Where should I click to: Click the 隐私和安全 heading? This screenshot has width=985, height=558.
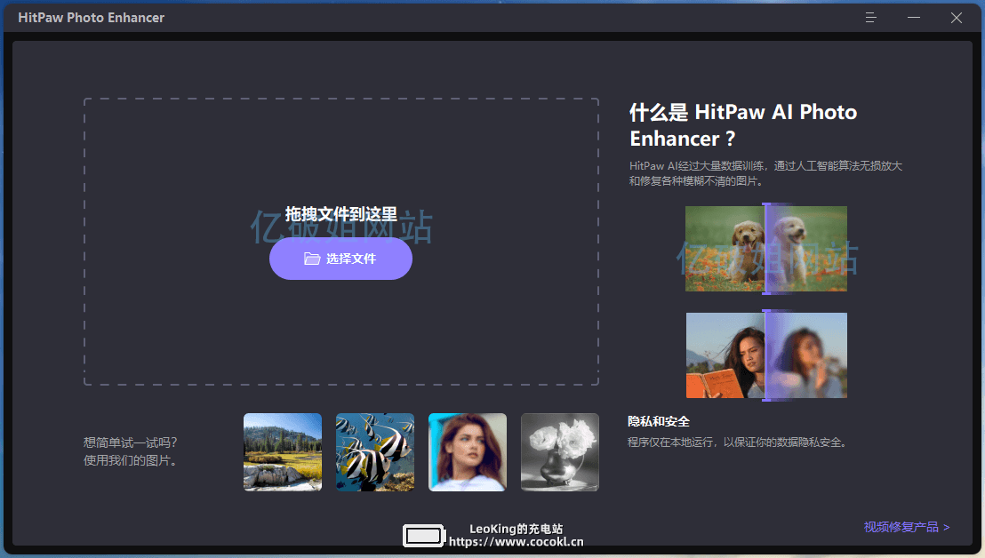pos(659,422)
